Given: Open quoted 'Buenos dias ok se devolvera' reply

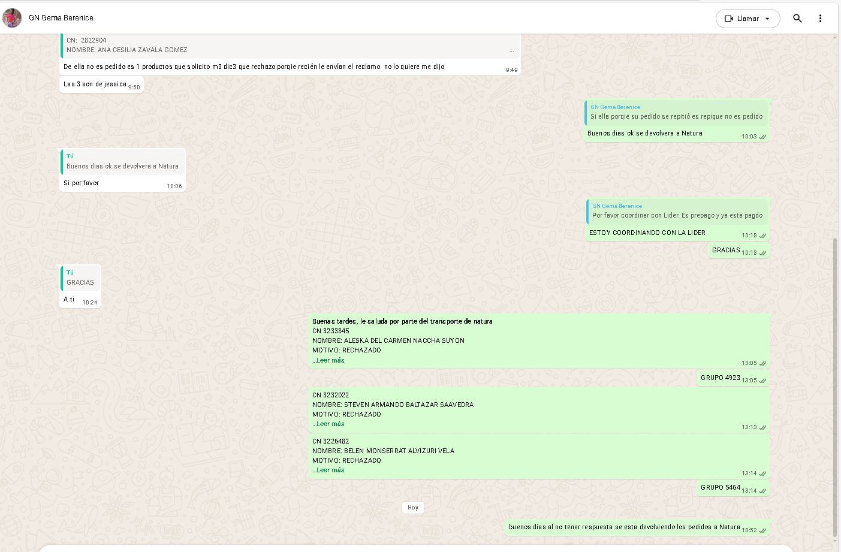Looking at the screenshot, I should 122,162.
